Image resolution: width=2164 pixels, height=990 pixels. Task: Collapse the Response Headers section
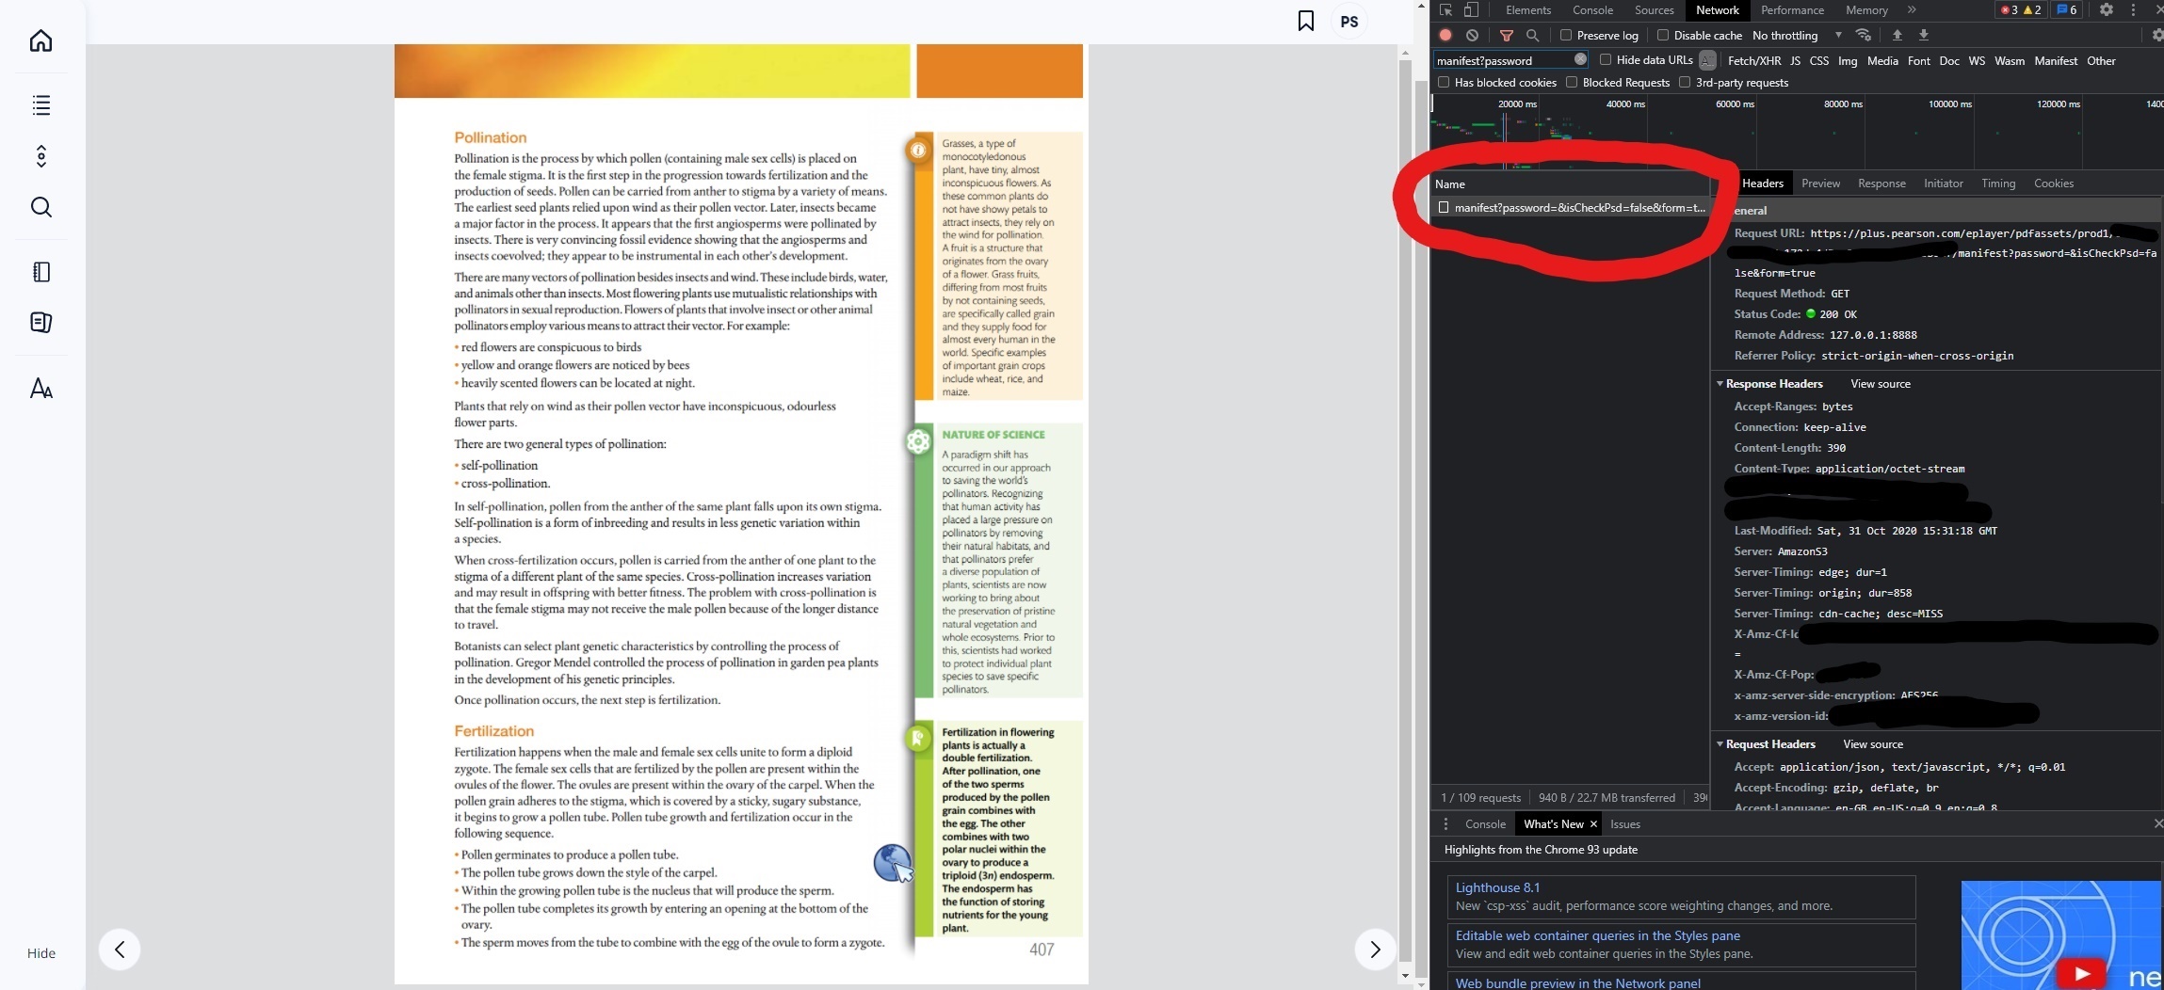pos(1720,384)
